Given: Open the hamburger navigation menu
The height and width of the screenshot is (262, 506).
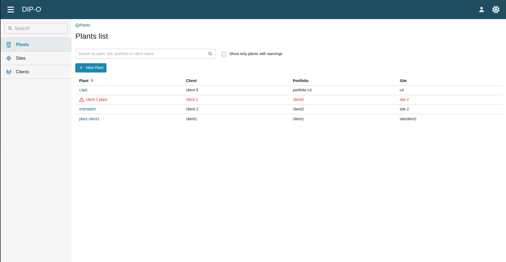Looking at the screenshot, I should 11,10.
